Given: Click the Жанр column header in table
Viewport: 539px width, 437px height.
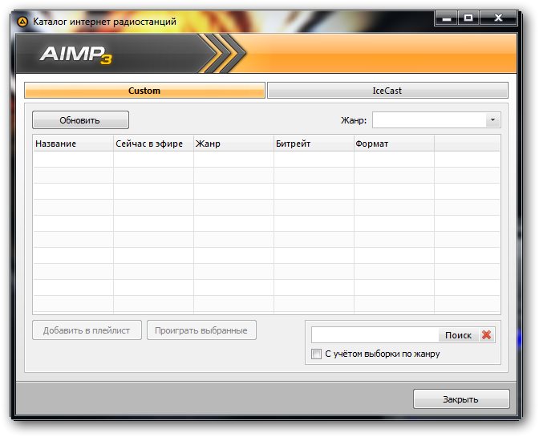Looking at the screenshot, I should coord(233,144).
